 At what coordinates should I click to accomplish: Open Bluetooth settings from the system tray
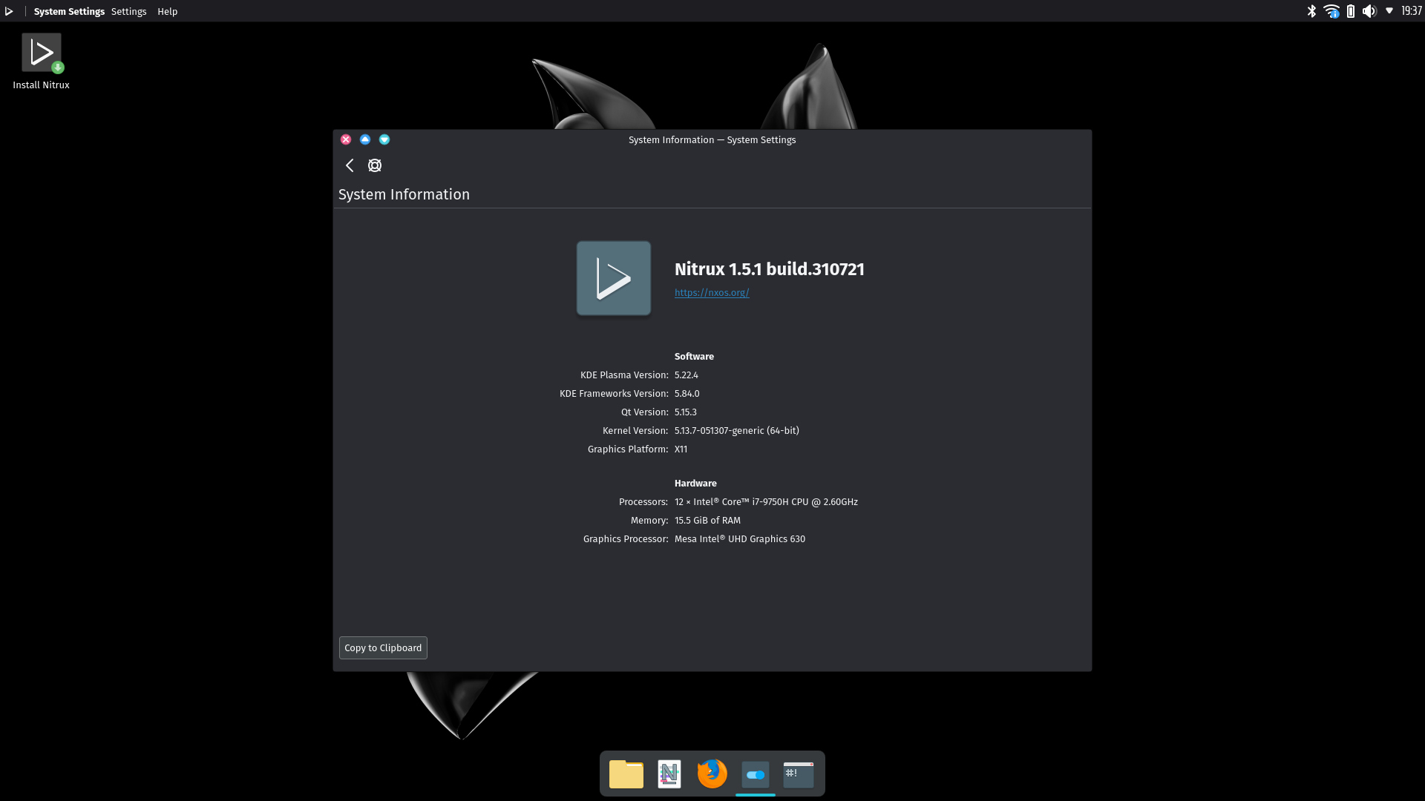click(x=1312, y=11)
